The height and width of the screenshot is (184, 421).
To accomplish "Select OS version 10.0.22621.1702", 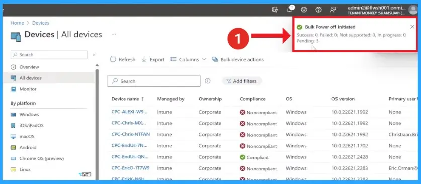I will click(350, 146).
